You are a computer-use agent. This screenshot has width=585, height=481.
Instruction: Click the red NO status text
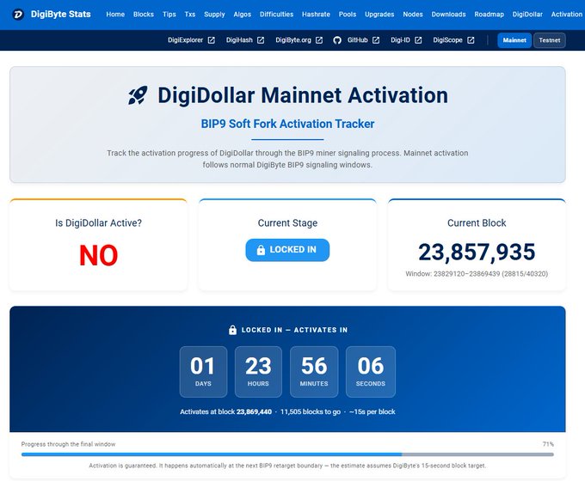pos(98,256)
